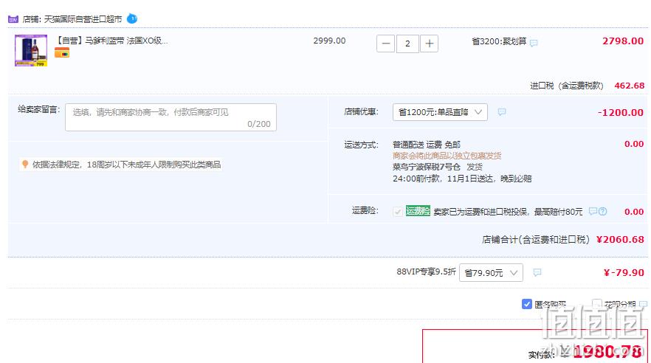The image size is (651, 363).
Task: Click the comment icon beside 省3200:聚划算
Action: (534, 43)
